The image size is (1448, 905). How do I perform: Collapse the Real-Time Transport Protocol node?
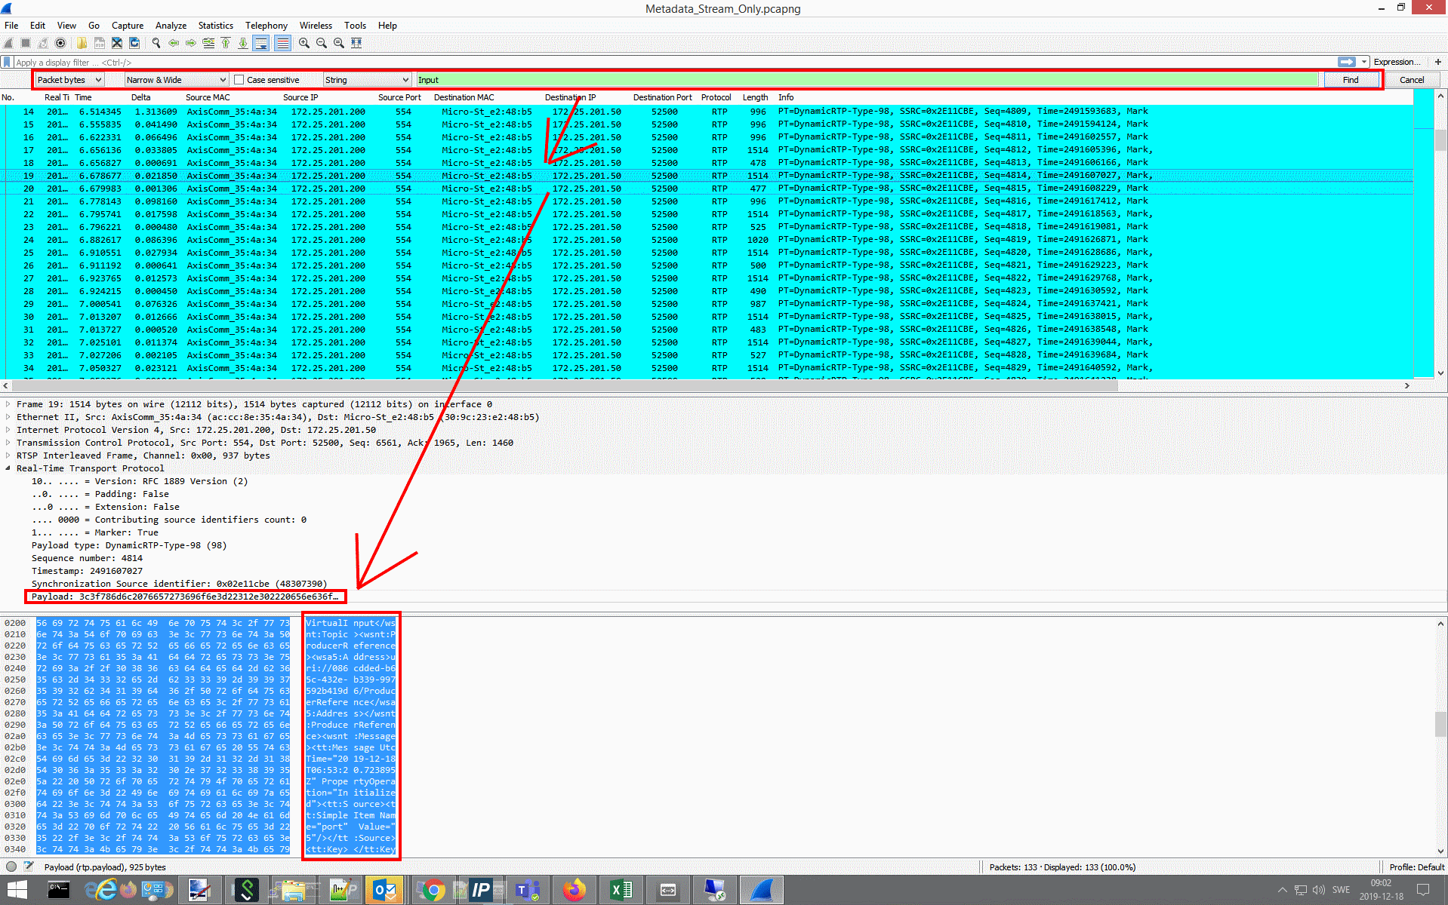tap(8, 468)
